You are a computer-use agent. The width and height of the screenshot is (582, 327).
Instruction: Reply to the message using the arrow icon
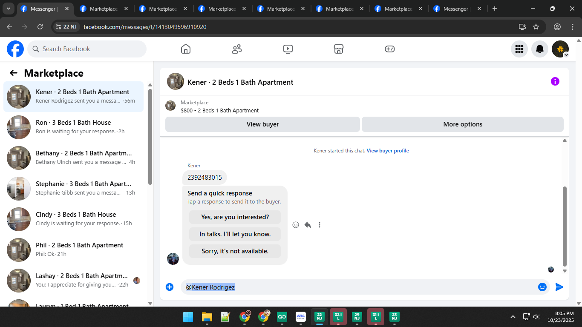(x=308, y=225)
